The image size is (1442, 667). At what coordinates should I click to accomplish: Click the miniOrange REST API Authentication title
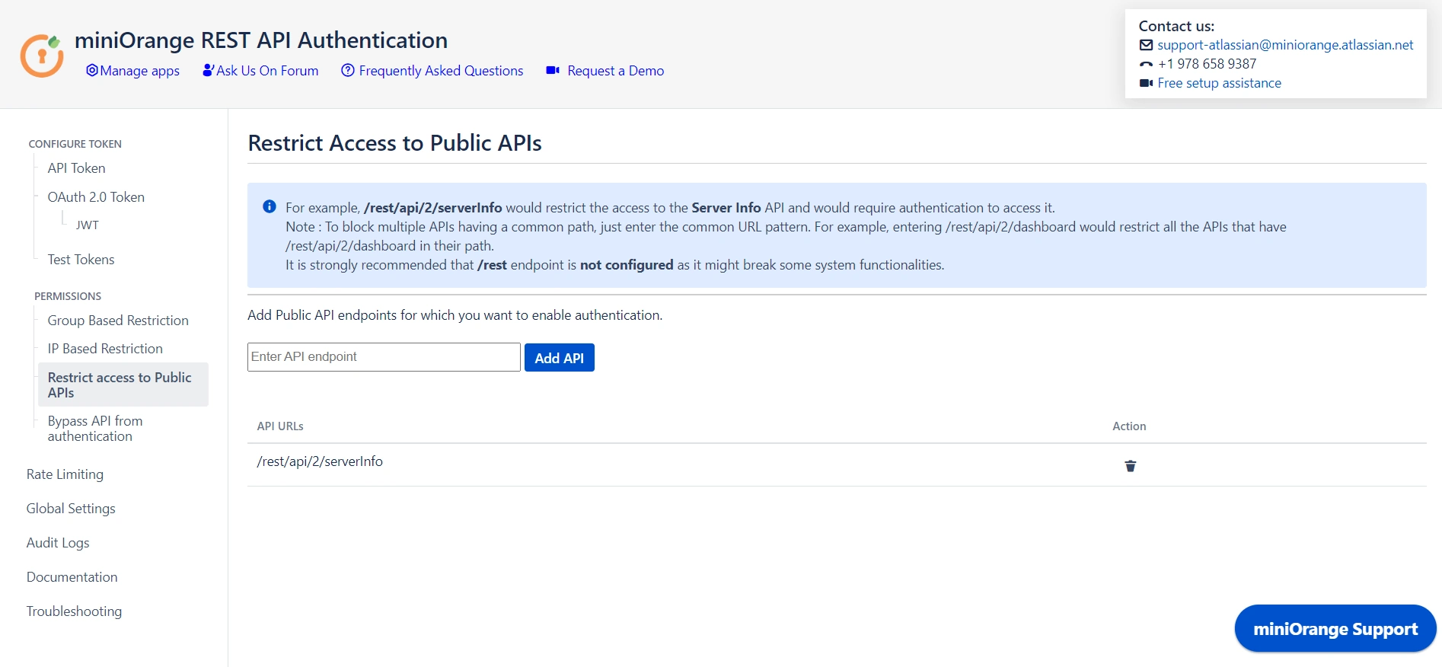(261, 40)
